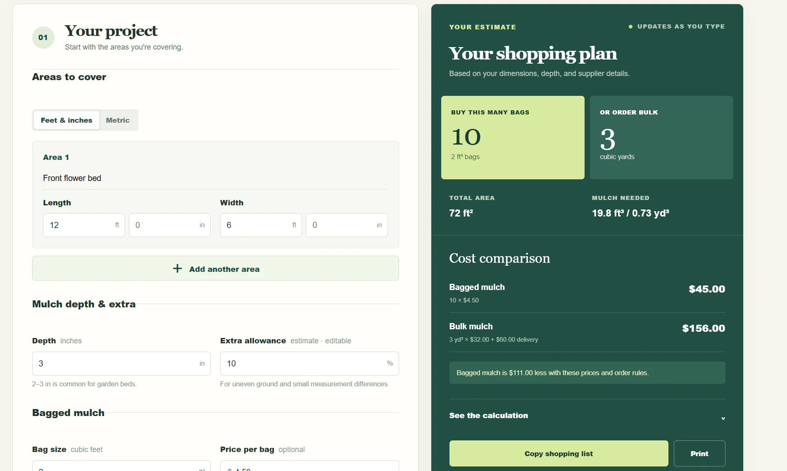Add another area to the project

216,269
